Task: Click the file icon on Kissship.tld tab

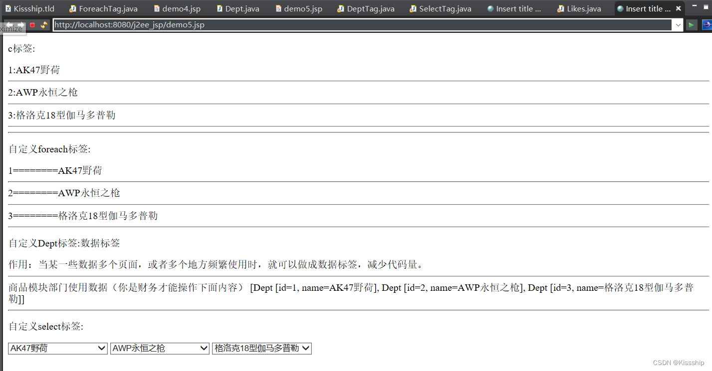Action: click(8, 8)
